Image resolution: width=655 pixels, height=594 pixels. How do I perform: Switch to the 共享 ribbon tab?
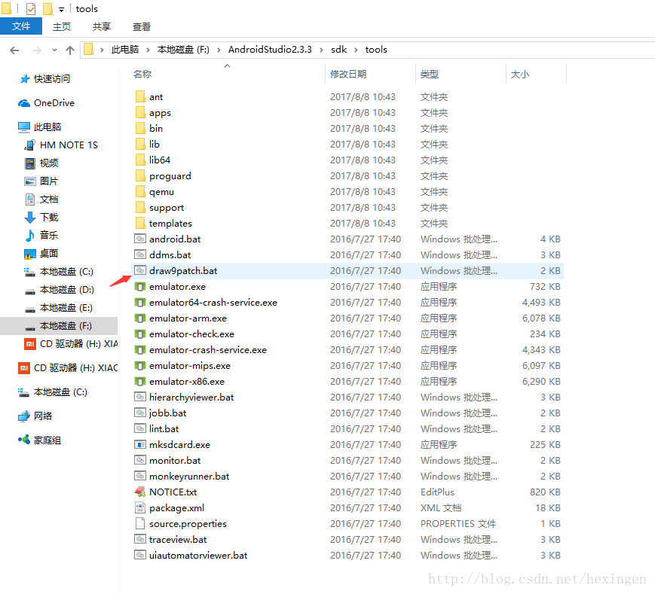[102, 26]
